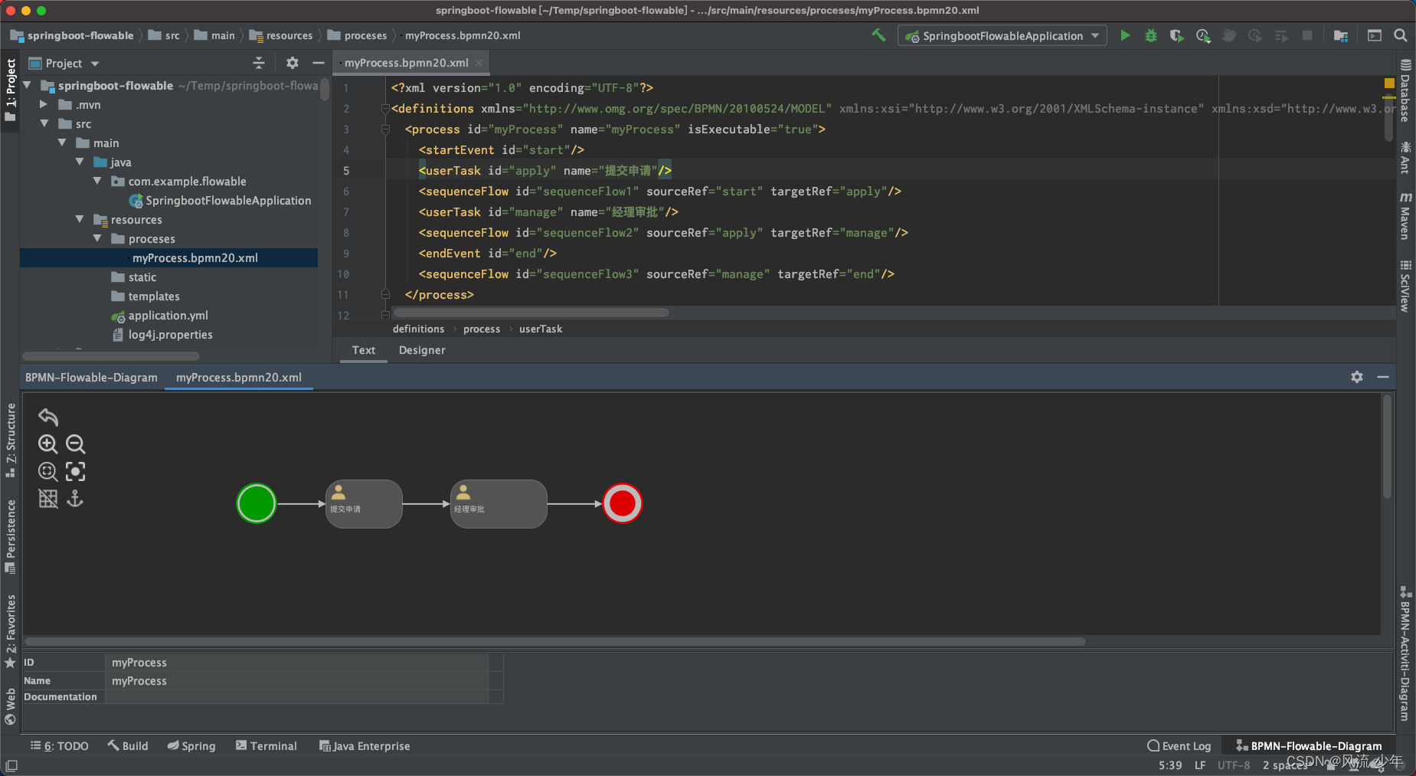Image resolution: width=1416 pixels, height=776 pixels.
Task: Zoom out on the BPMN diagram
Action: pyautogui.click(x=75, y=444)
